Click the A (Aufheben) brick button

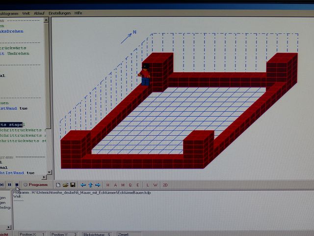tap(115, 185)
